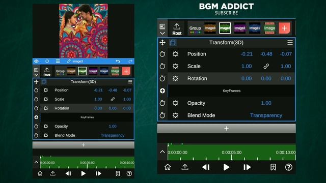This screenshot has height=183, width=326.
Task: Open the hamburger menu in the blue bar
Action: [x=58, y=61]
